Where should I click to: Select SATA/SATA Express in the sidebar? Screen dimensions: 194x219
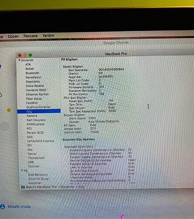tap(41, 141)
